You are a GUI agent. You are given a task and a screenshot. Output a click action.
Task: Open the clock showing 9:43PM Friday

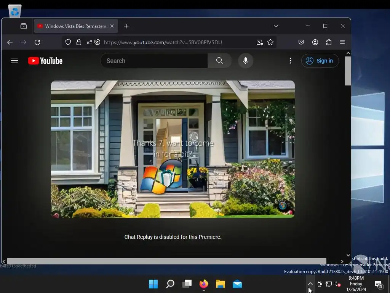356,284
